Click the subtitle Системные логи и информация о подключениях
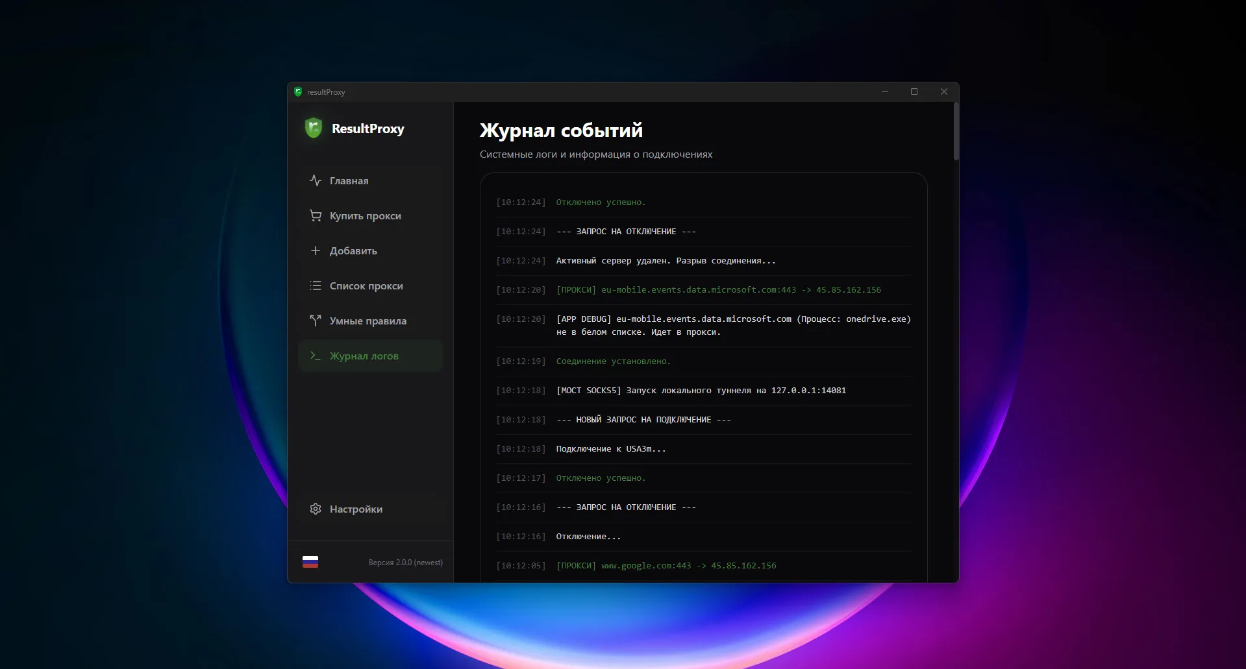 point(596,154)
